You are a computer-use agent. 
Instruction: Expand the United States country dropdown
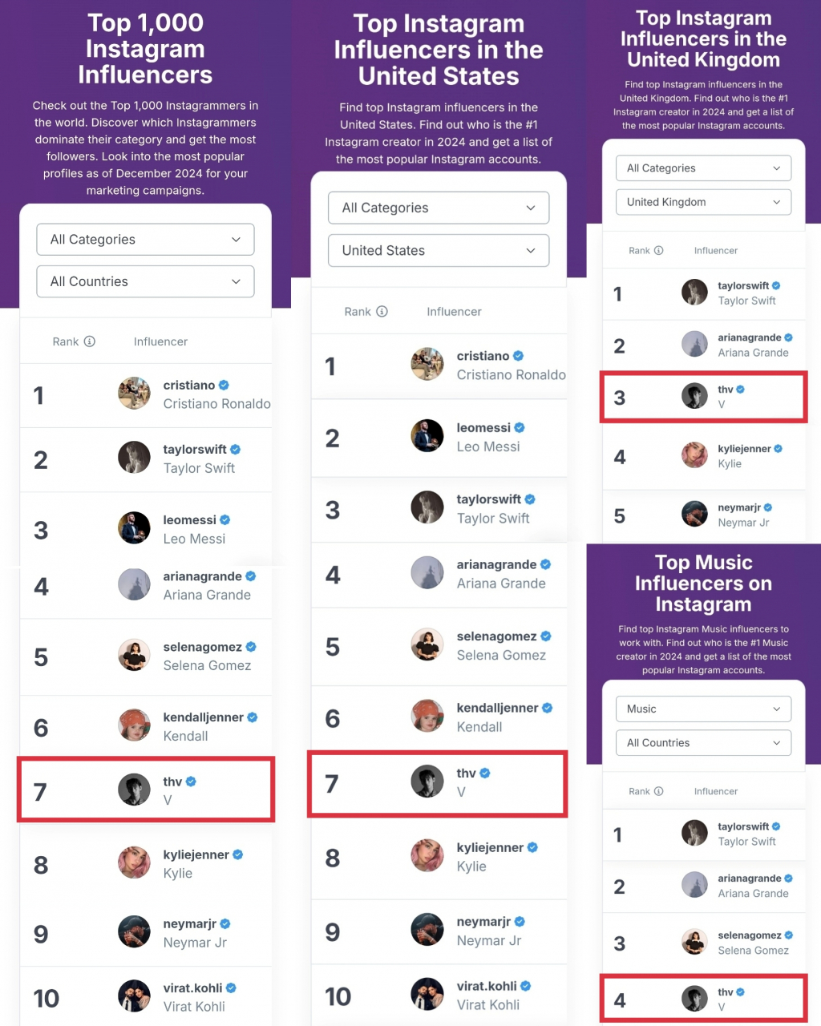(439, 251)
